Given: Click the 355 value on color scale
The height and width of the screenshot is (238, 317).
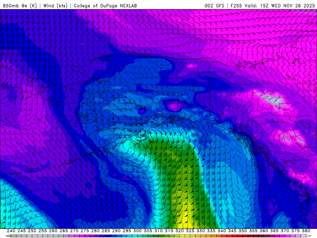Looking at the screenshot, I should pos(253,231).
